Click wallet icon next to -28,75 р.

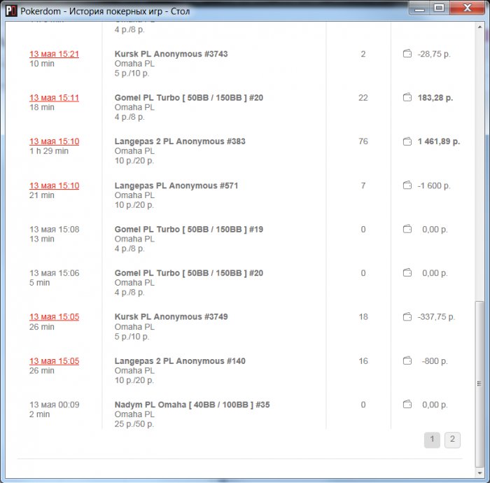click(x=407, y=54)
